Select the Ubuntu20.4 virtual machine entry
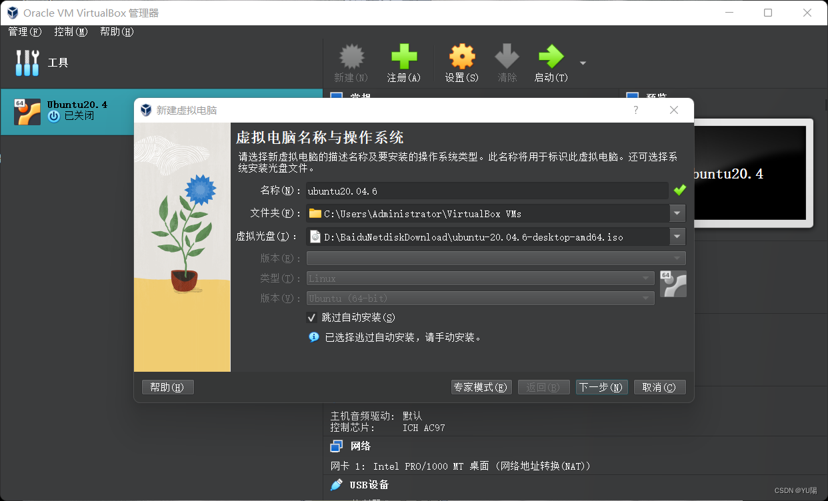Screen dimensions: 828x501 pyautogui.click(x=161, y=112)
